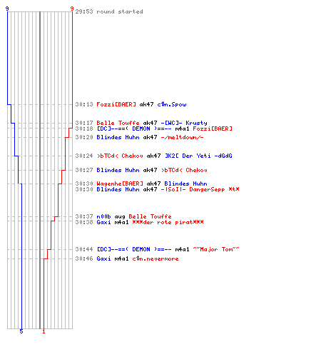The image size is (321, 357).
Task: Click player name c$n.Spow
Action: [172, 104]
